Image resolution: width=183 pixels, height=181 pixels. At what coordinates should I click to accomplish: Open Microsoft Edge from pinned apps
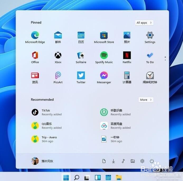pyautogui.click(x=35, y=37)
